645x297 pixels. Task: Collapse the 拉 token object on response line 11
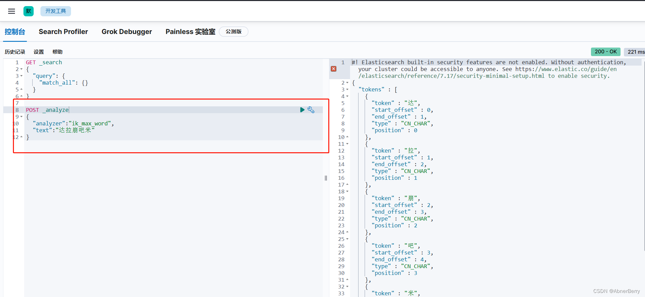pyautogui.click(x=347, y=144)
